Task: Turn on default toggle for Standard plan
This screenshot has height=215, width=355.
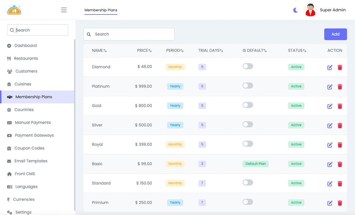Action: (248, 183)
